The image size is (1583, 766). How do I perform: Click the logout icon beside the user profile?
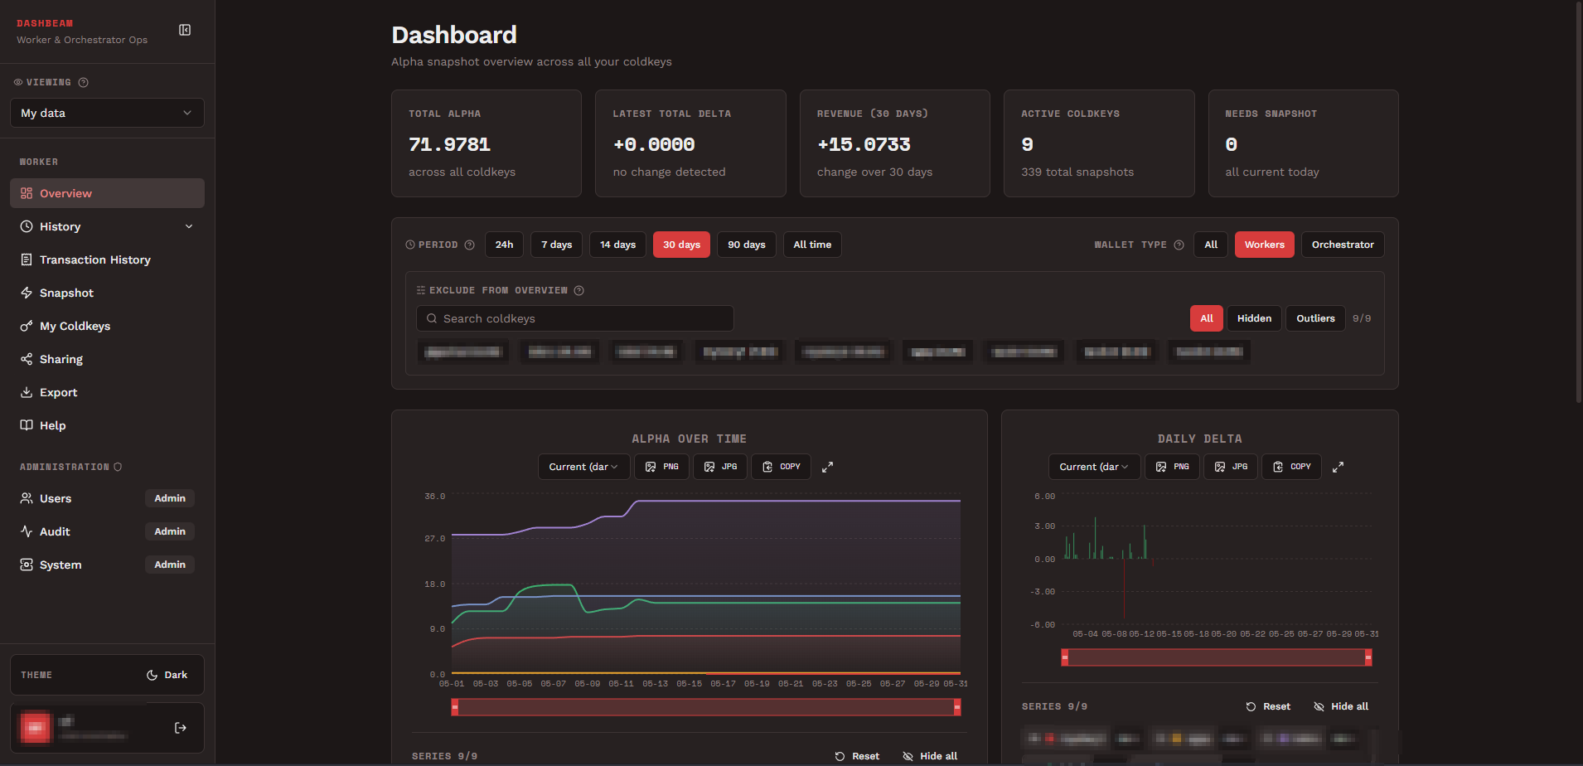tap(181, 728)
